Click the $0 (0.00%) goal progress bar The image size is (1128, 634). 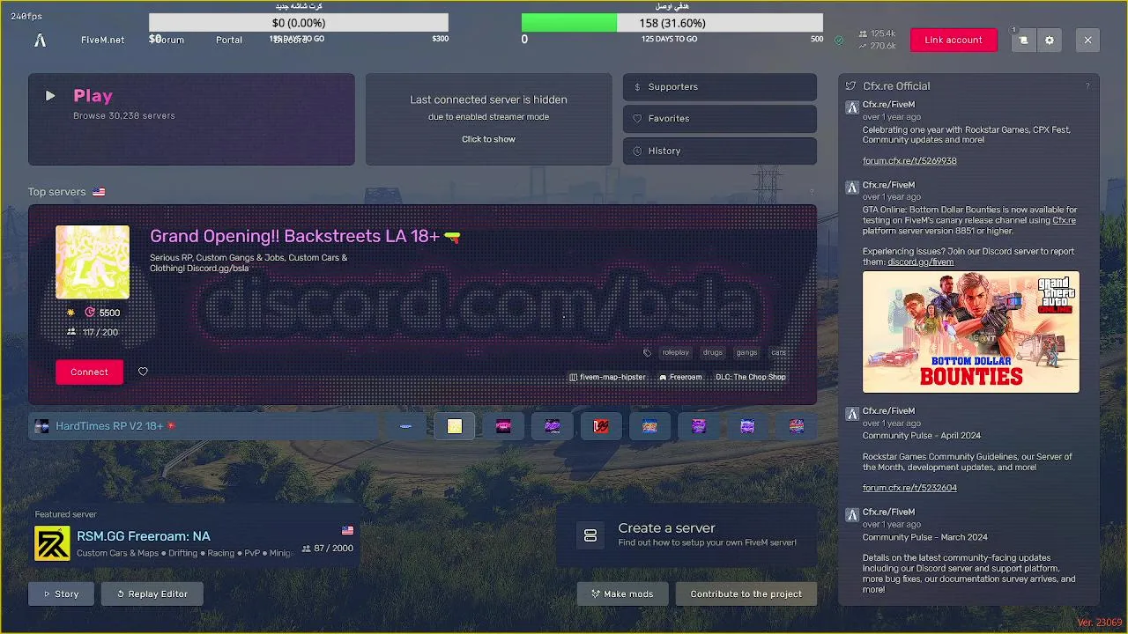coord(299,23)
